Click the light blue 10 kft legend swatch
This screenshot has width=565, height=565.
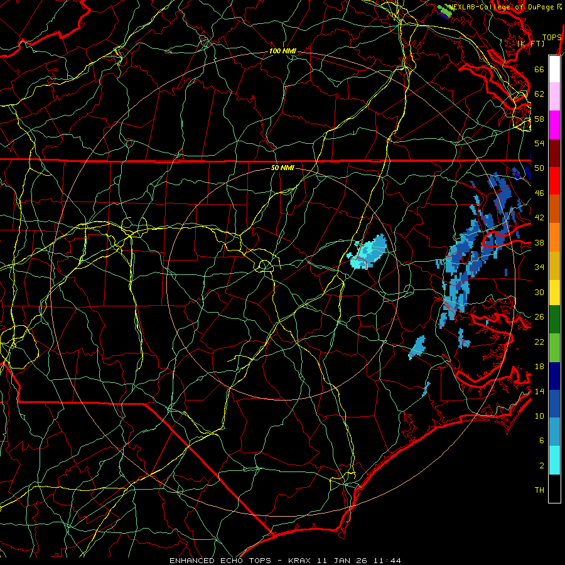pos(554,432)
